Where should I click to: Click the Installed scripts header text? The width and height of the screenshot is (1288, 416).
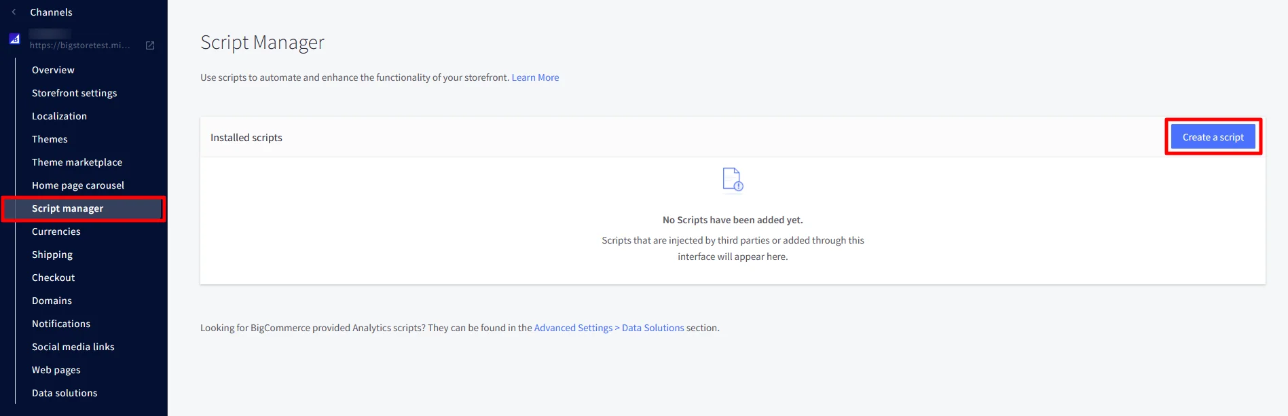point(246,137)
